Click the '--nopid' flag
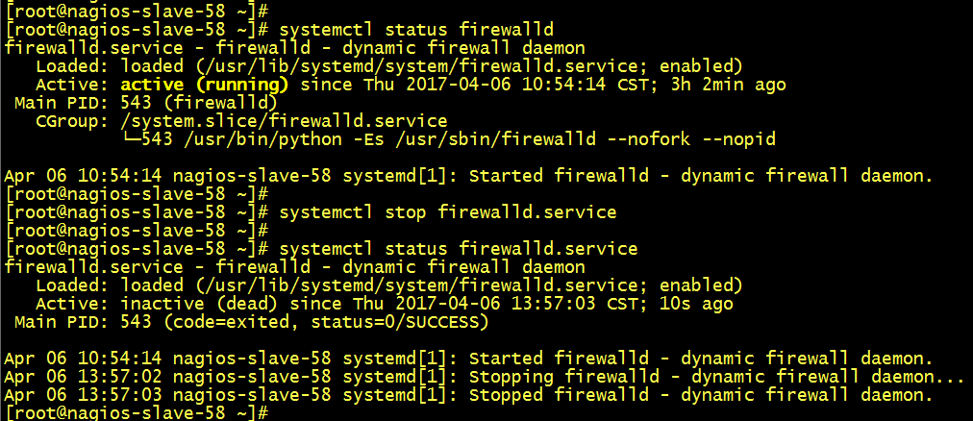Image resolution: width=973 pixels, height=421 pixels. 740,139
